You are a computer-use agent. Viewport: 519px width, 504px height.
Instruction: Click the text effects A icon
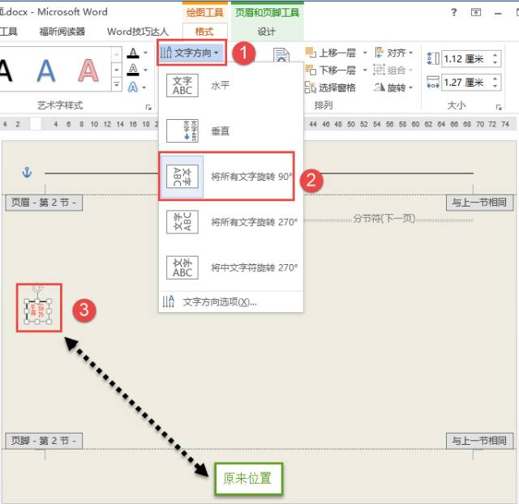coord(133,87)
